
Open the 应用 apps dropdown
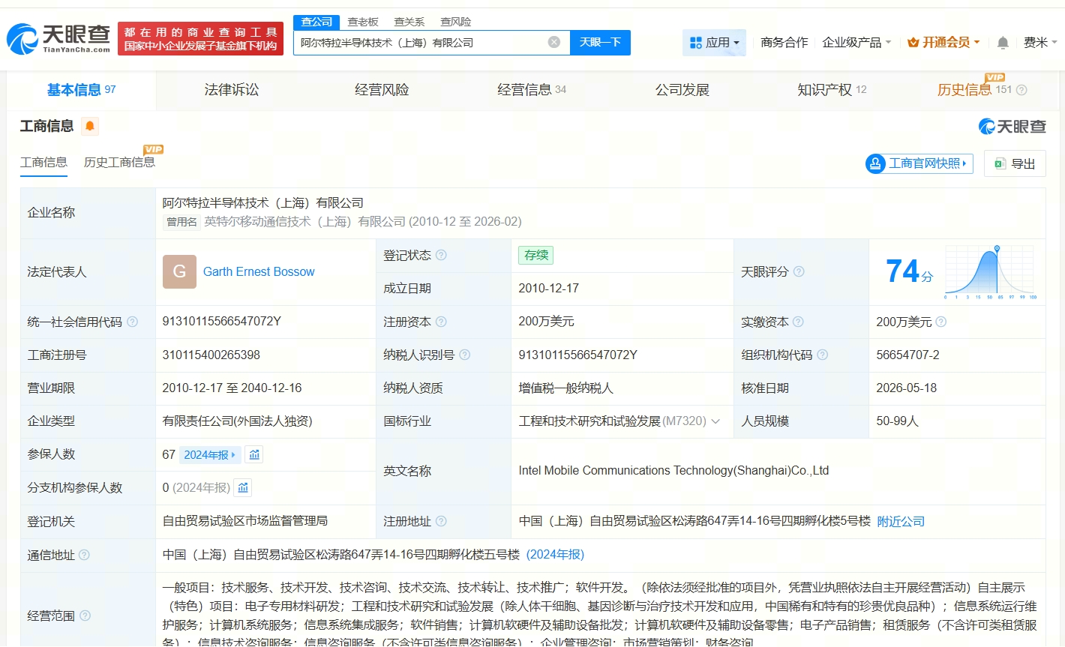tap(714, 43)
